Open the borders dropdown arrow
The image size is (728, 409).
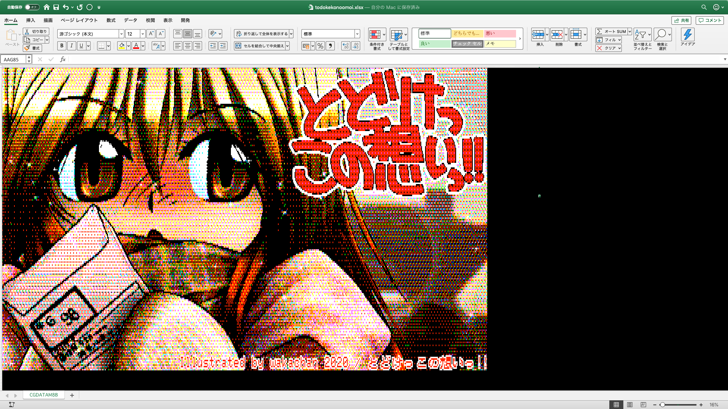pyautogui.click(x=108, y=46)
